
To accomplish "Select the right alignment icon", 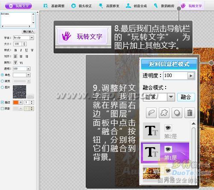I will [27, 56].
